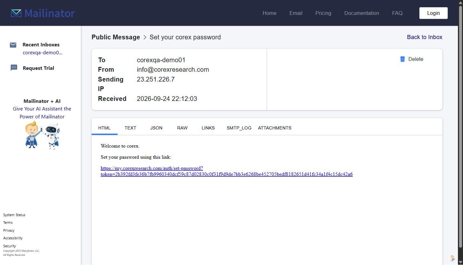Screen dimensions: 463x265
Task: Click the breadcrumb chevron separator
Action: (x=145, y=37)
